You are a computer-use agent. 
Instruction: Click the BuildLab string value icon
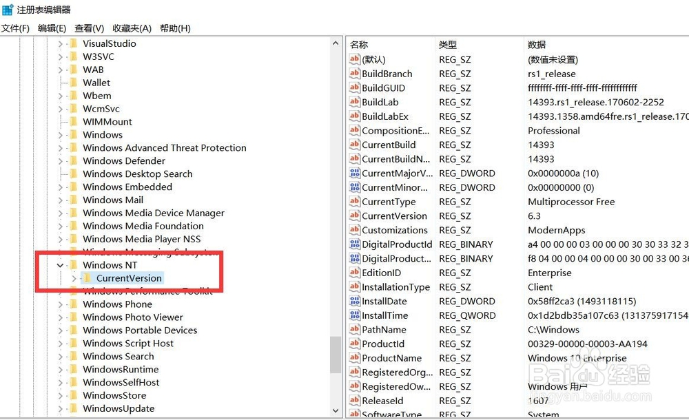pos(355,102)
